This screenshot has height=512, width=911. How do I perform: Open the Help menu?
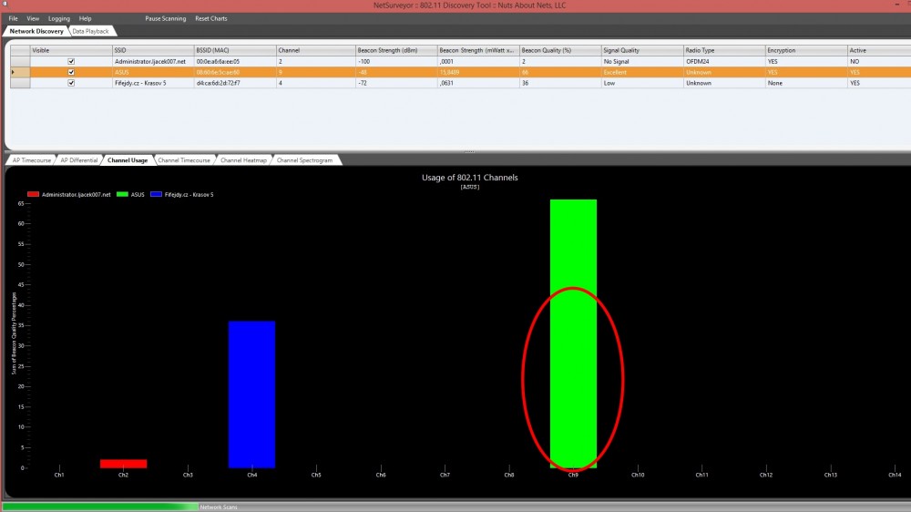(85, 18)
